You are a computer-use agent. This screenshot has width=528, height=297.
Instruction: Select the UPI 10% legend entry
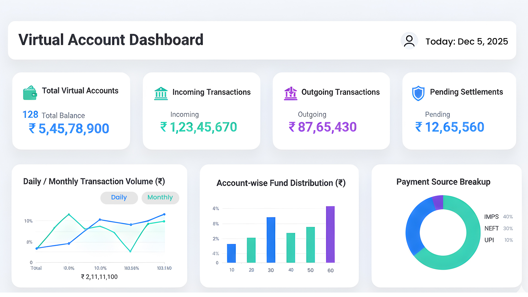(x=498, y=240)
